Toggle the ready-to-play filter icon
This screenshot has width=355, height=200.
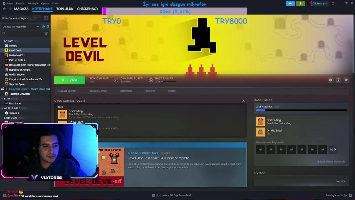click(48, 27)
